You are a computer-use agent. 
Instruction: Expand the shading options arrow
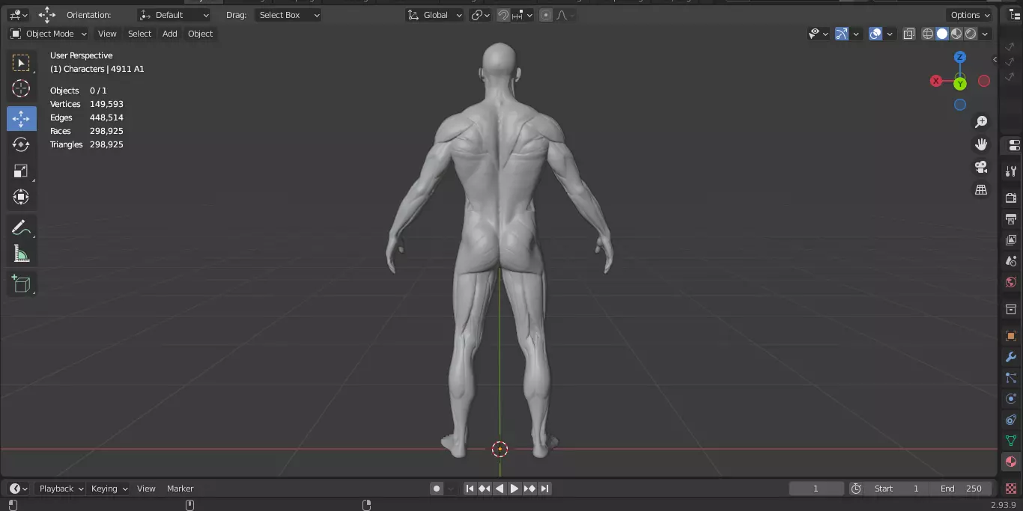985,34
